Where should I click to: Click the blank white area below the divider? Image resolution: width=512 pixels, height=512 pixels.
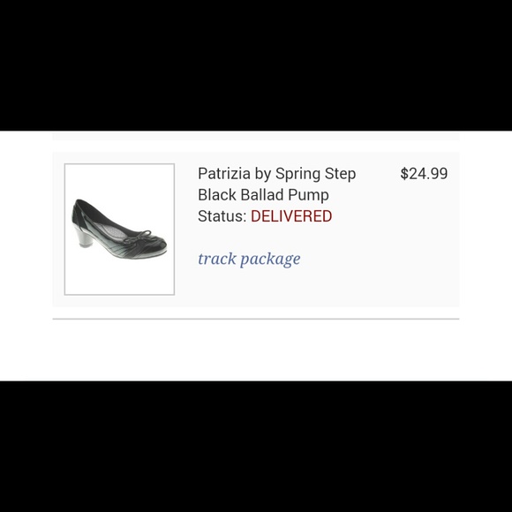click(x=256, y=350)
